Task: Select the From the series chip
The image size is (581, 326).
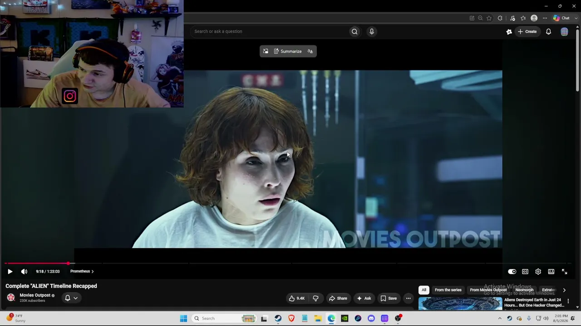Action: click(448, 290)
